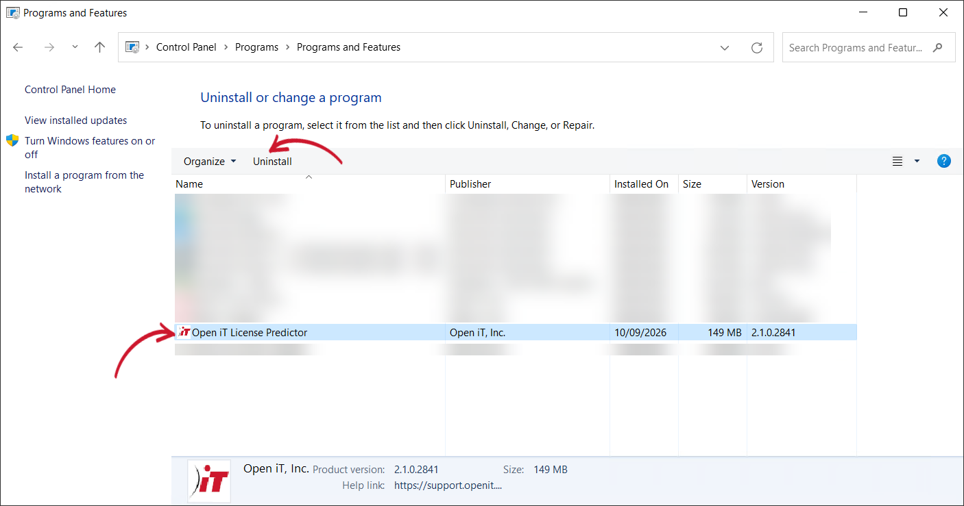Viewport: 964px width, 506px height.
Task: Refresh the Programs and Features list
Action: (x=757, y=47)
